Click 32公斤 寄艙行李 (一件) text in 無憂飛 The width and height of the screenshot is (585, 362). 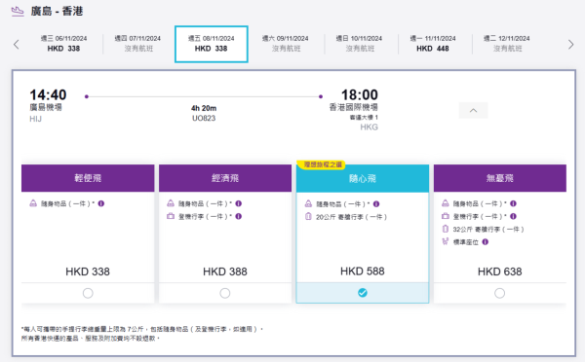pos(488,229)
